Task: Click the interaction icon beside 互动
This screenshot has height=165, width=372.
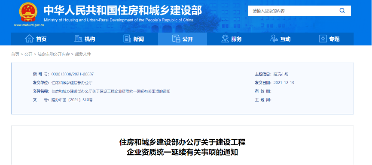Action: point(274,39)
